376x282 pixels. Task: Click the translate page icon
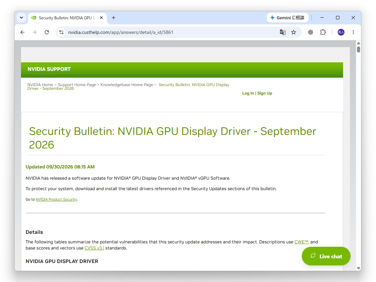pos(283,32)
